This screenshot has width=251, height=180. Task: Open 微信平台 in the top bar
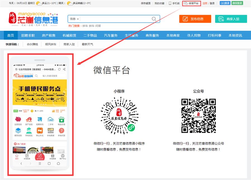[191, 3]
